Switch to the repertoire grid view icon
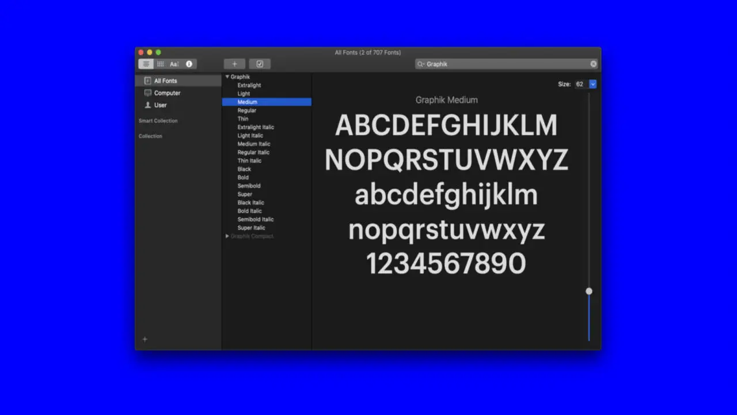This screenshot has height=415, width=737. coord(161,64)
